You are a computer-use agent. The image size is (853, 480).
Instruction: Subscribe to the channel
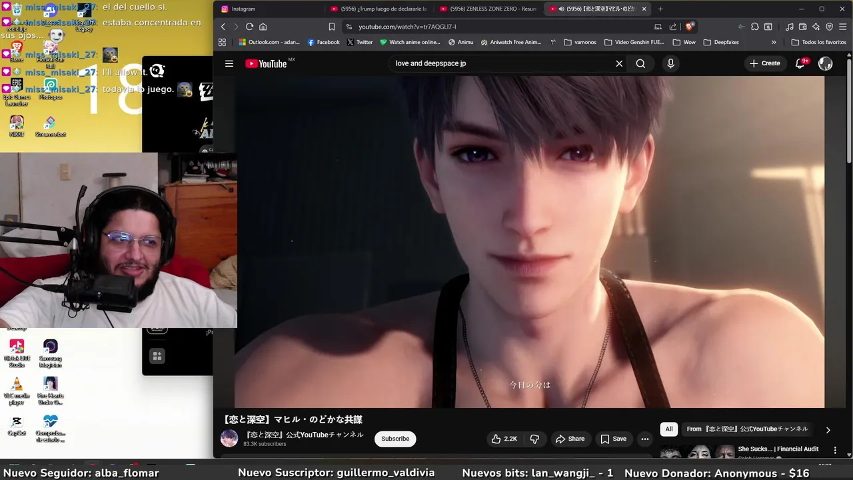[395, 439]
